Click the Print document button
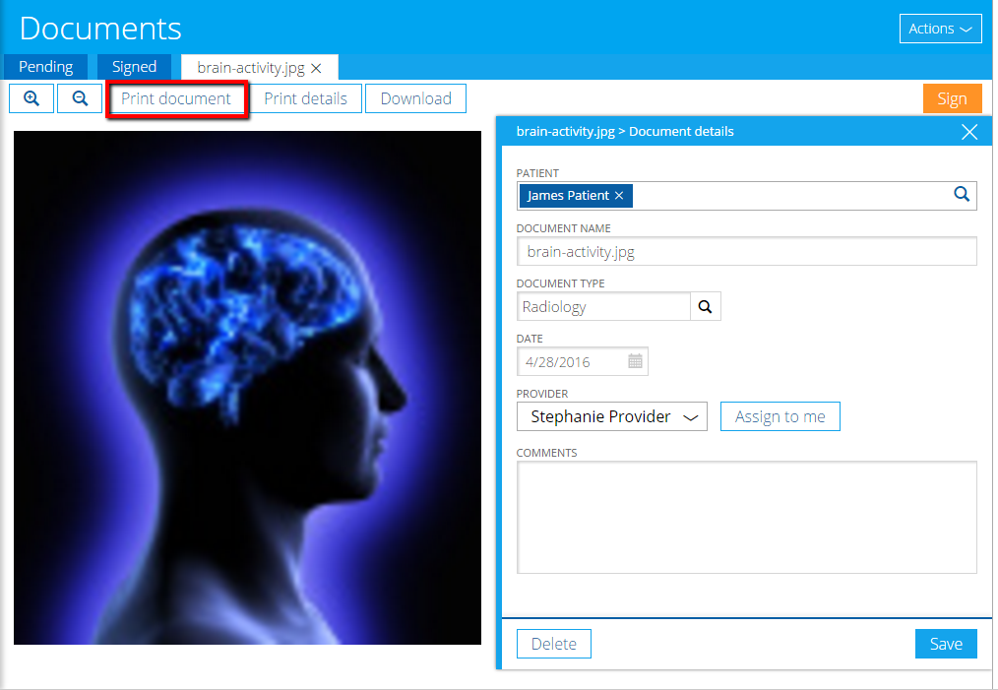This screenshot has height=690, width=998. tap(176, 98)
